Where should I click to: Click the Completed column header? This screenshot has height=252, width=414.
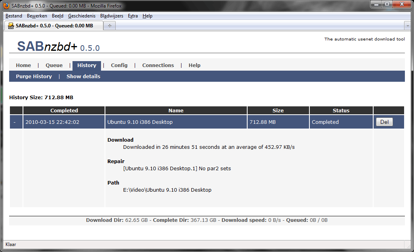tap(64, 111)
